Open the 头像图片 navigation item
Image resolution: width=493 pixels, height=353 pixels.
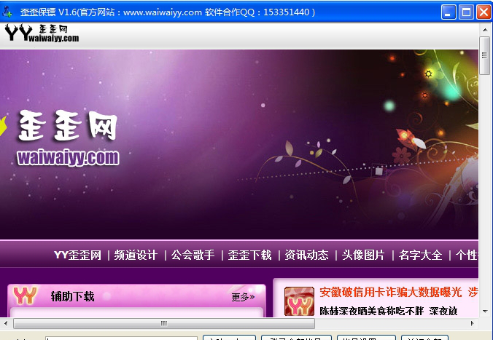(x=363, y=255)
